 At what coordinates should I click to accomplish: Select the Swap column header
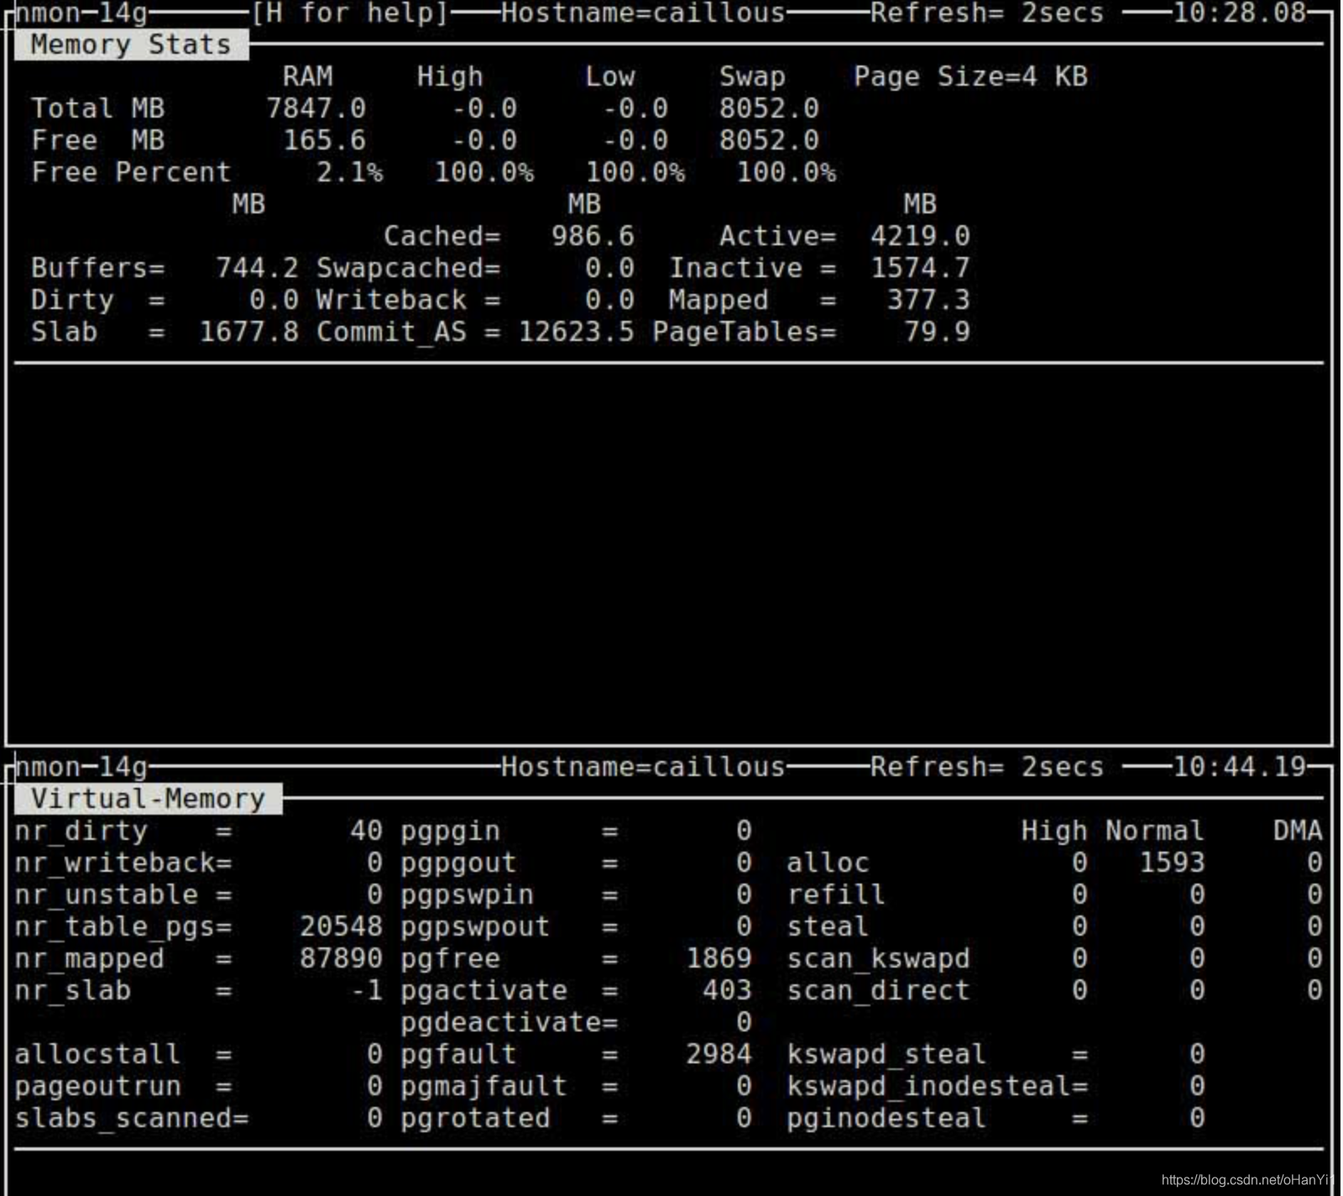click(x=752, y=76)
